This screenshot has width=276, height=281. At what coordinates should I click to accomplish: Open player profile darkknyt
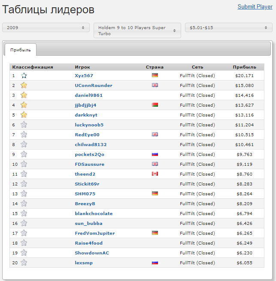[86, 115]
